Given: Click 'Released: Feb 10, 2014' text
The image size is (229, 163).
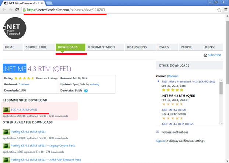Looking at the screenshot, I should (x=74, y=78).
